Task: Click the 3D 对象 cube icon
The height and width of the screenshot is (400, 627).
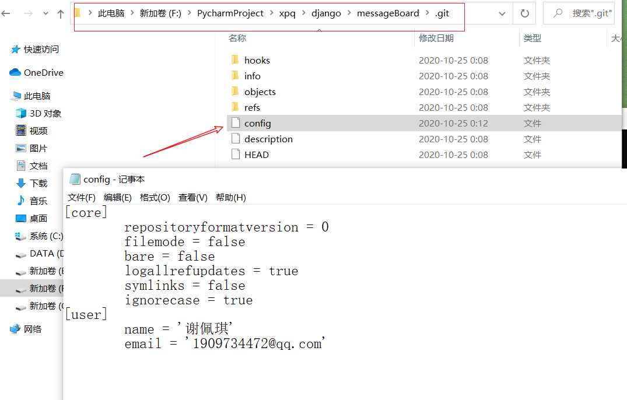Action: pos(21,113)
